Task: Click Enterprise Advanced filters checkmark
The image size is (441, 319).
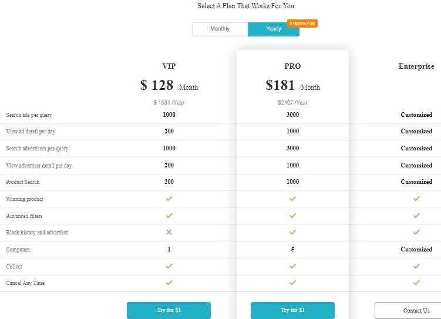Action: point(416,216)
